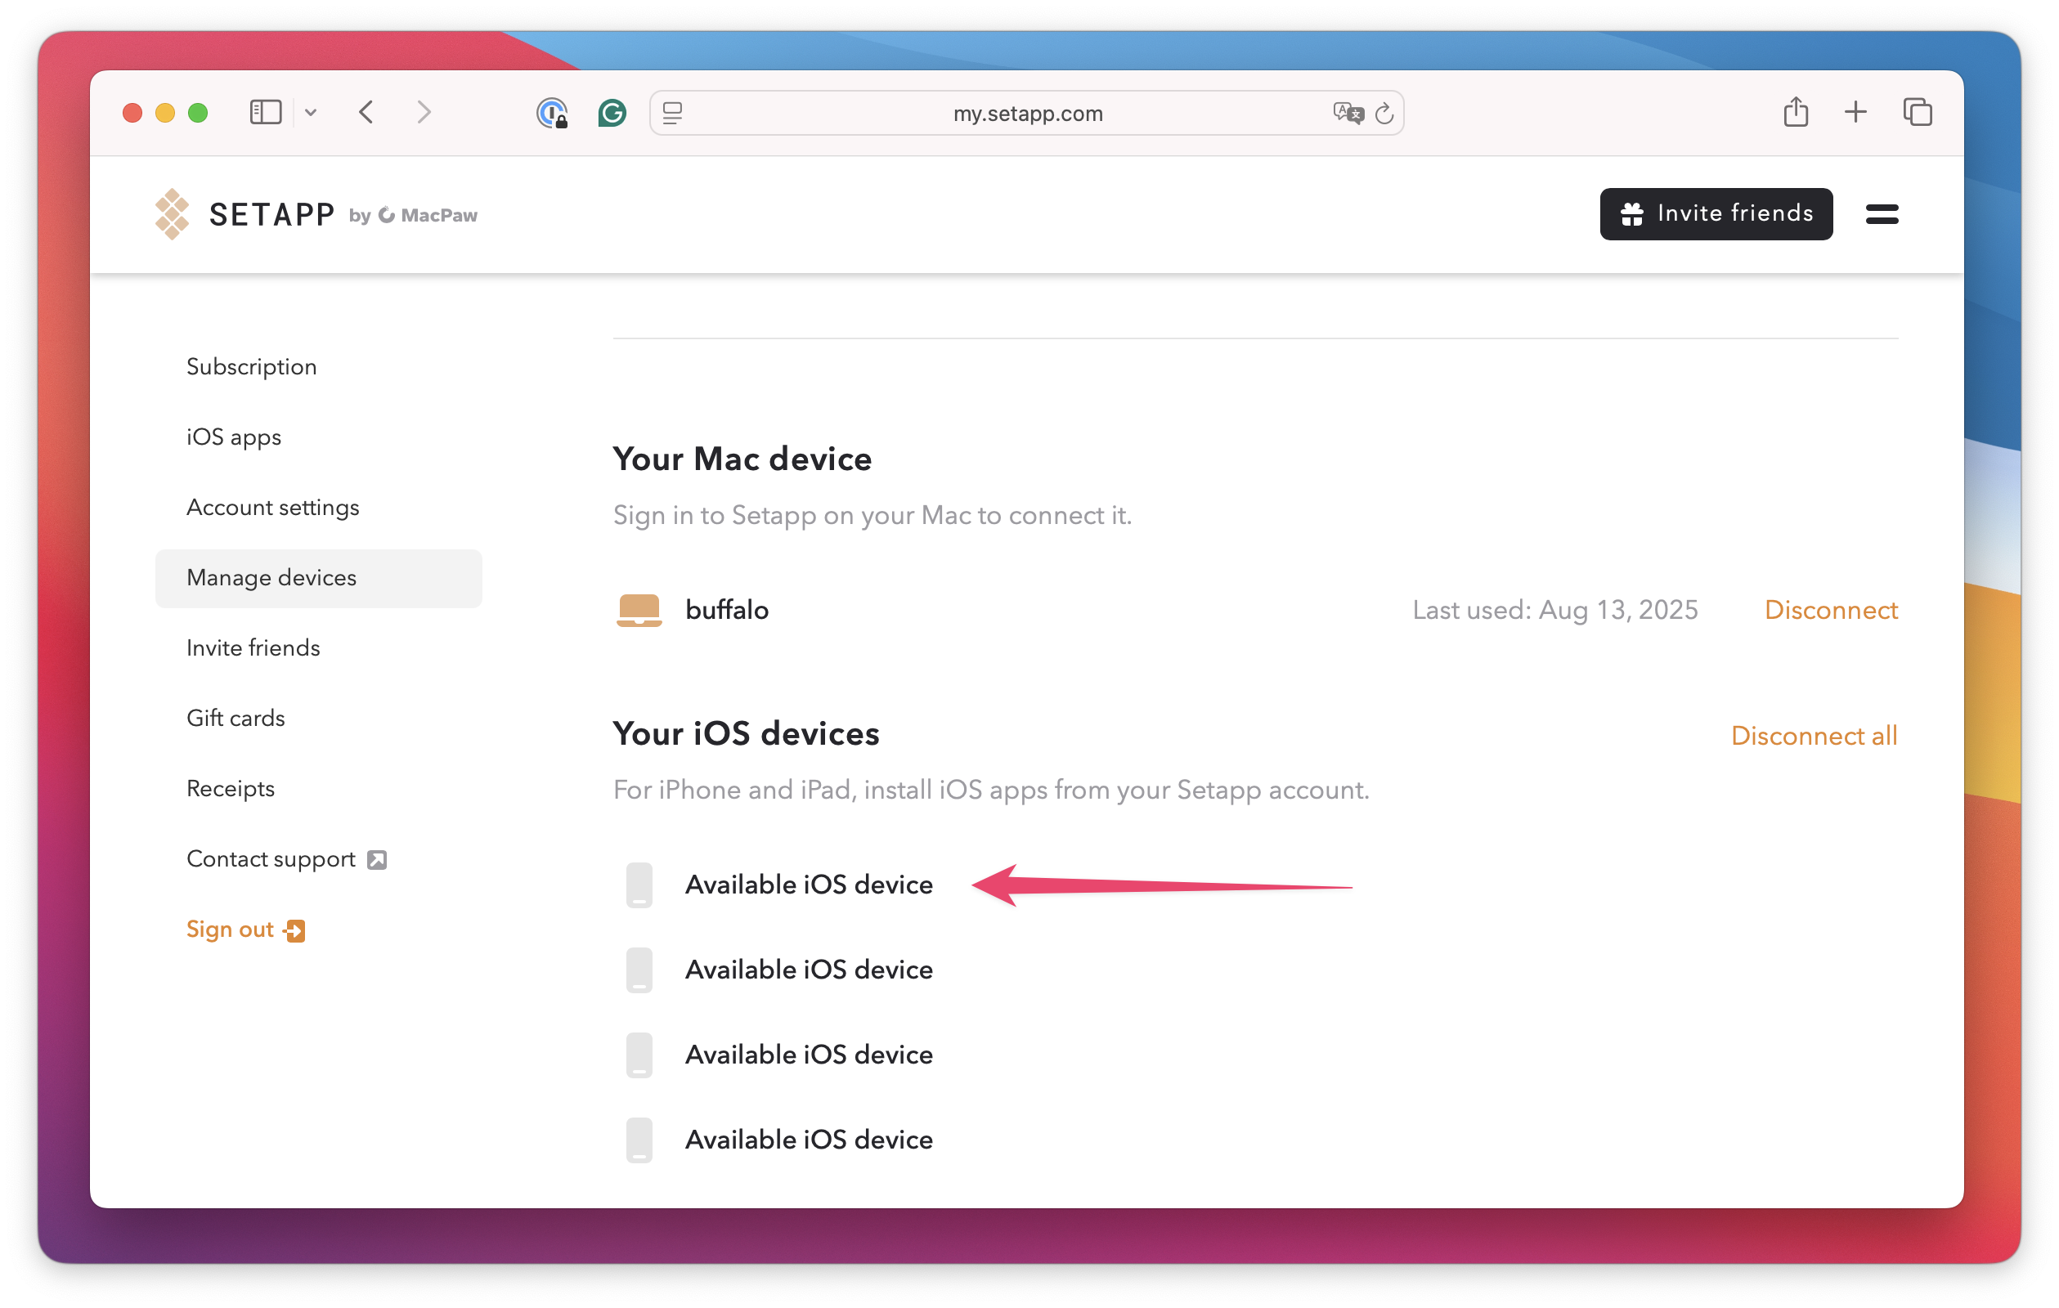Click the buffalo laptop icon
The width and height of the screenshot is (2059, 1308).
(639, 611)
